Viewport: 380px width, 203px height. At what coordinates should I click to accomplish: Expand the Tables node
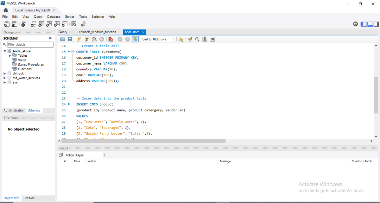[10, 55]
